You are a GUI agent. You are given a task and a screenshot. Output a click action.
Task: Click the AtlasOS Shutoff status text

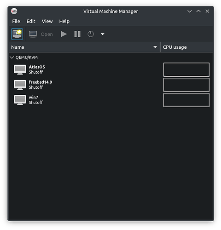[x=36, y=72]
